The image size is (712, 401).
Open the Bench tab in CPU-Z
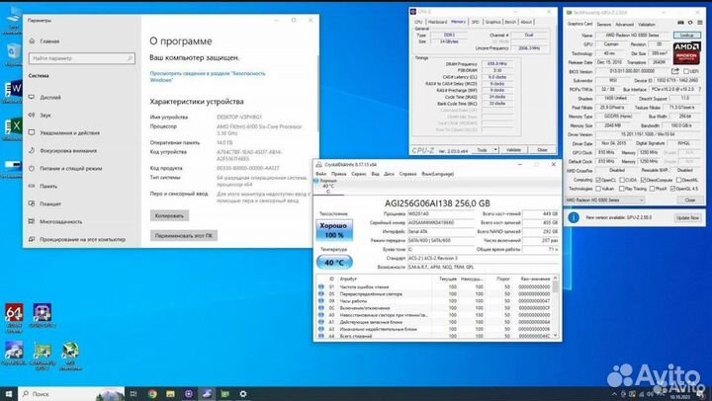pos(510,22)
